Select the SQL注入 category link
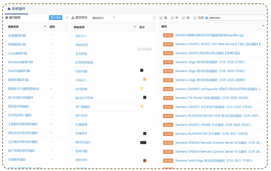The width and height of the screenshot is (271, 171). [81, 36]
